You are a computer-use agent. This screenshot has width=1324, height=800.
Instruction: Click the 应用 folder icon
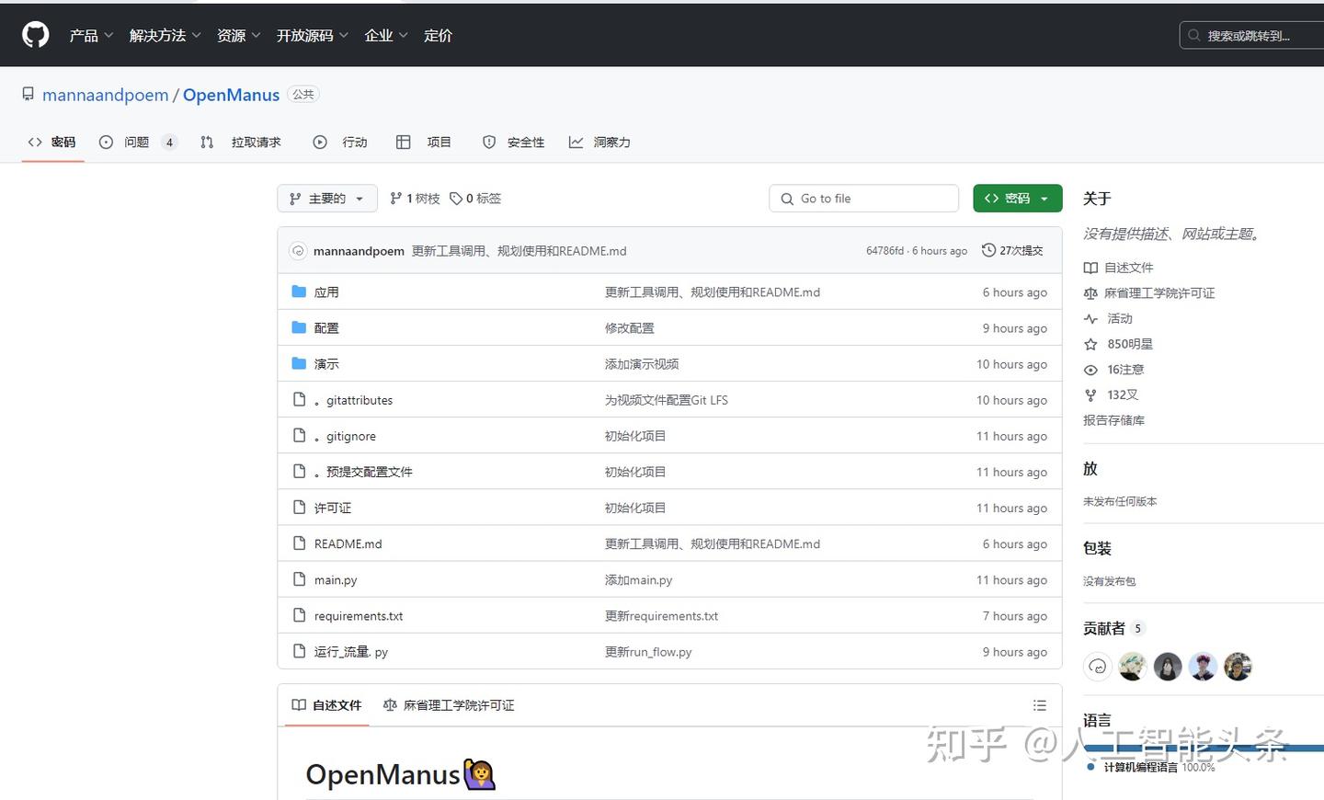299,291
